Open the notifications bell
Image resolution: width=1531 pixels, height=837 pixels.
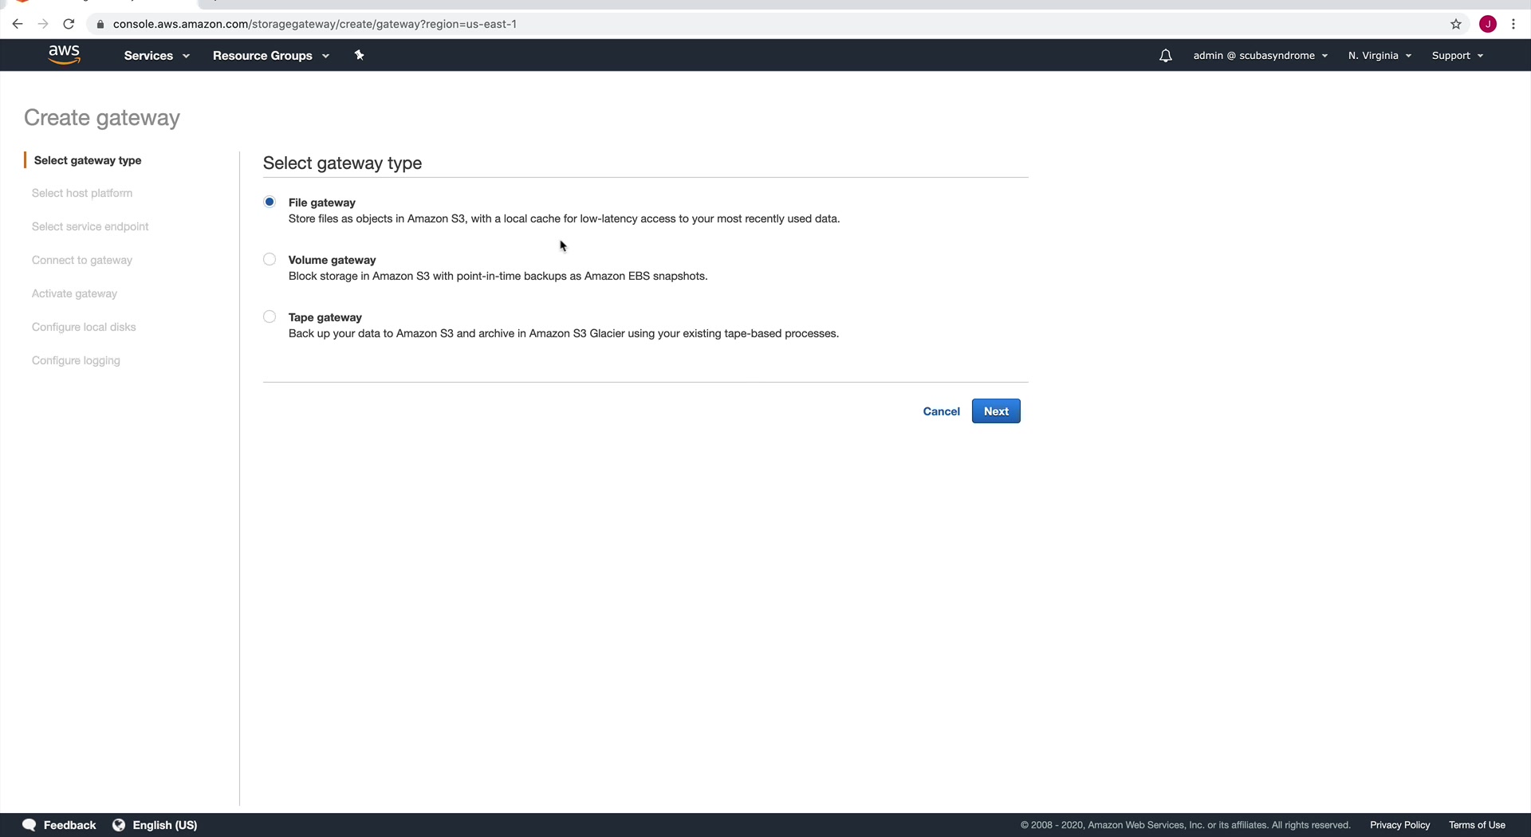[x=1165, y=56]
